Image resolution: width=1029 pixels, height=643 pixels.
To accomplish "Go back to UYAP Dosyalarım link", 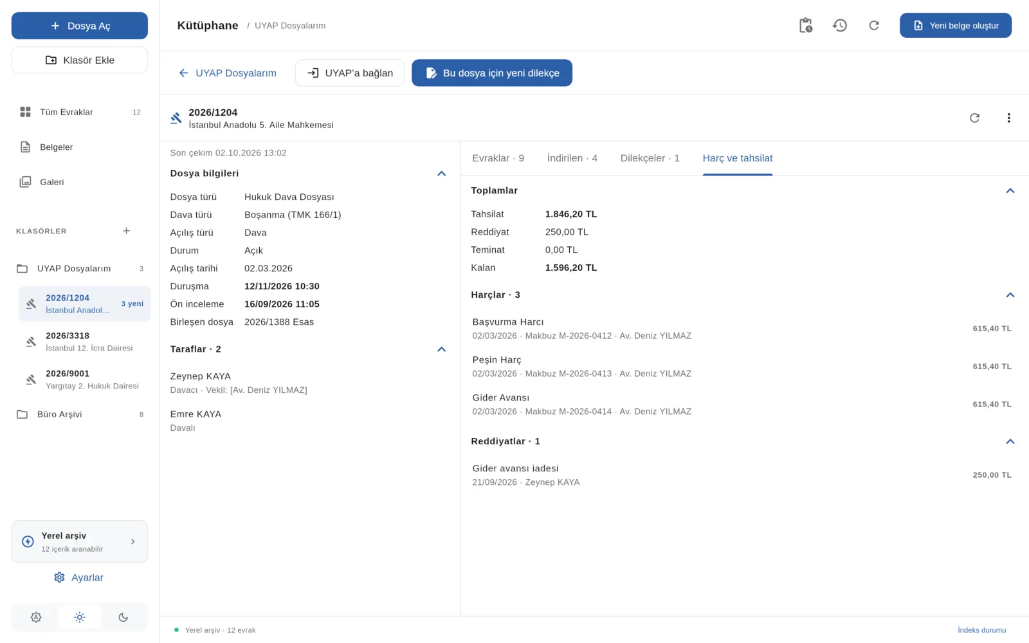I will [228, 73].
